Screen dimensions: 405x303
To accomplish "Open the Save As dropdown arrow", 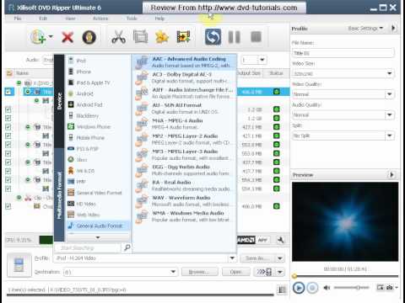I will tap(280, 258).
